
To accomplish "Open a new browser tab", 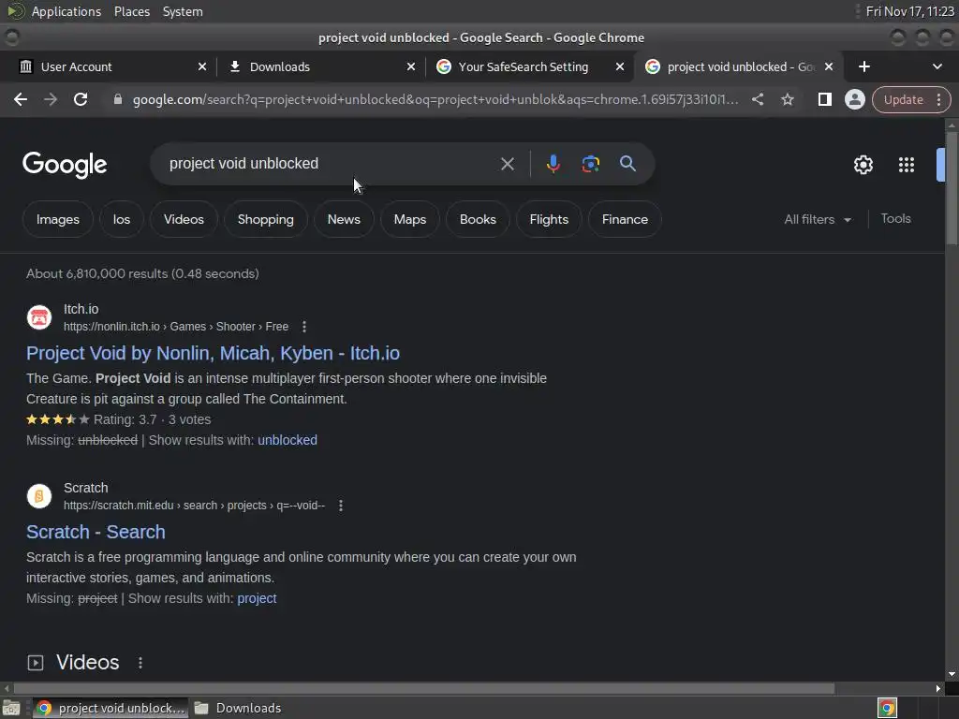I will point(863,66).
